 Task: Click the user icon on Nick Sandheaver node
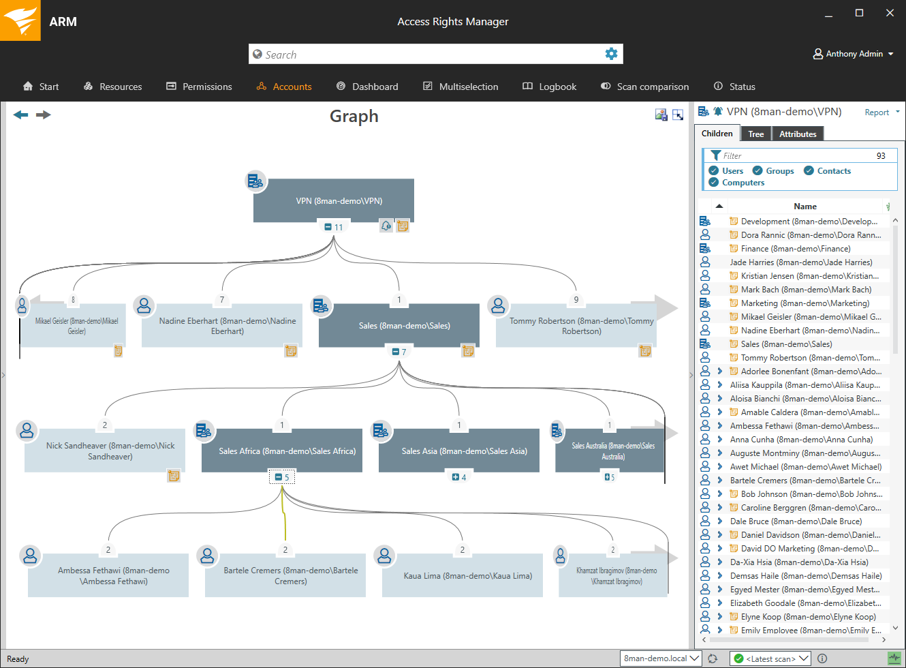pyautogui.click(x=27, y=430)
